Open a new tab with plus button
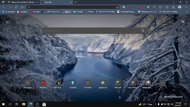 [76, 2]
